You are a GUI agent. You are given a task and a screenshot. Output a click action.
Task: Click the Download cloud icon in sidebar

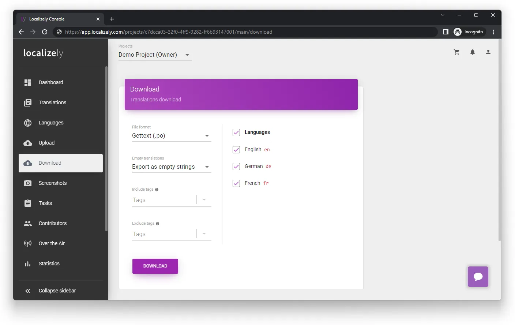(28, 163)
